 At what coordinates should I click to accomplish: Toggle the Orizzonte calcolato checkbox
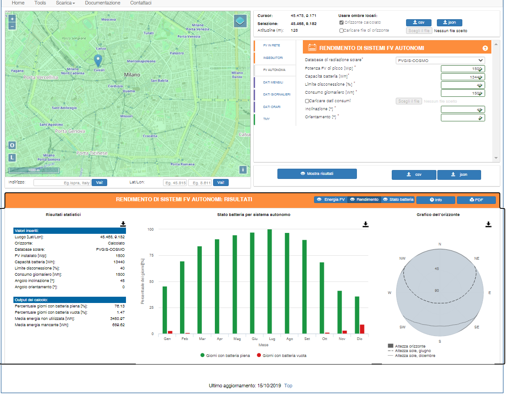(x=341, y=23)
